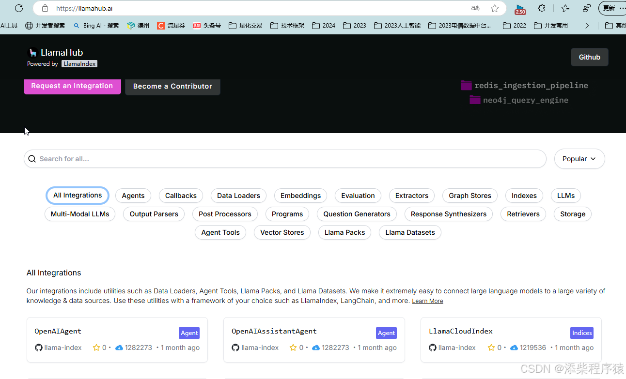
Task: Open the 2023人工智能 bookmark folder
Action: point(397,26)
